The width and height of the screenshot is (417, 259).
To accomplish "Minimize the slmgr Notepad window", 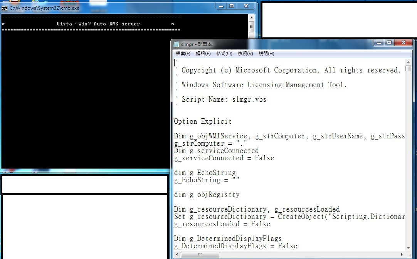I will (379, 43).
